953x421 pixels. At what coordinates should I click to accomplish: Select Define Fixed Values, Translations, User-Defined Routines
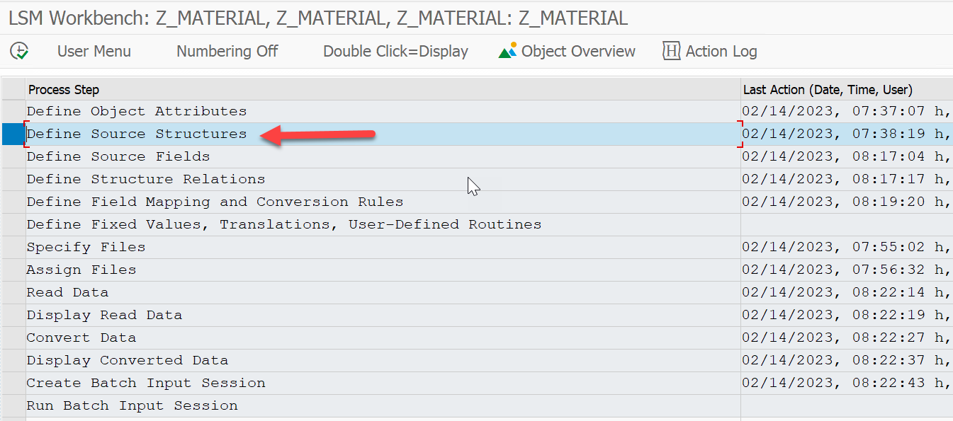click(x=283, y=224)
